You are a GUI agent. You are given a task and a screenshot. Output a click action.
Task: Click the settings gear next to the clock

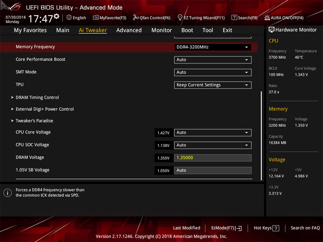(x=57, y=16)
